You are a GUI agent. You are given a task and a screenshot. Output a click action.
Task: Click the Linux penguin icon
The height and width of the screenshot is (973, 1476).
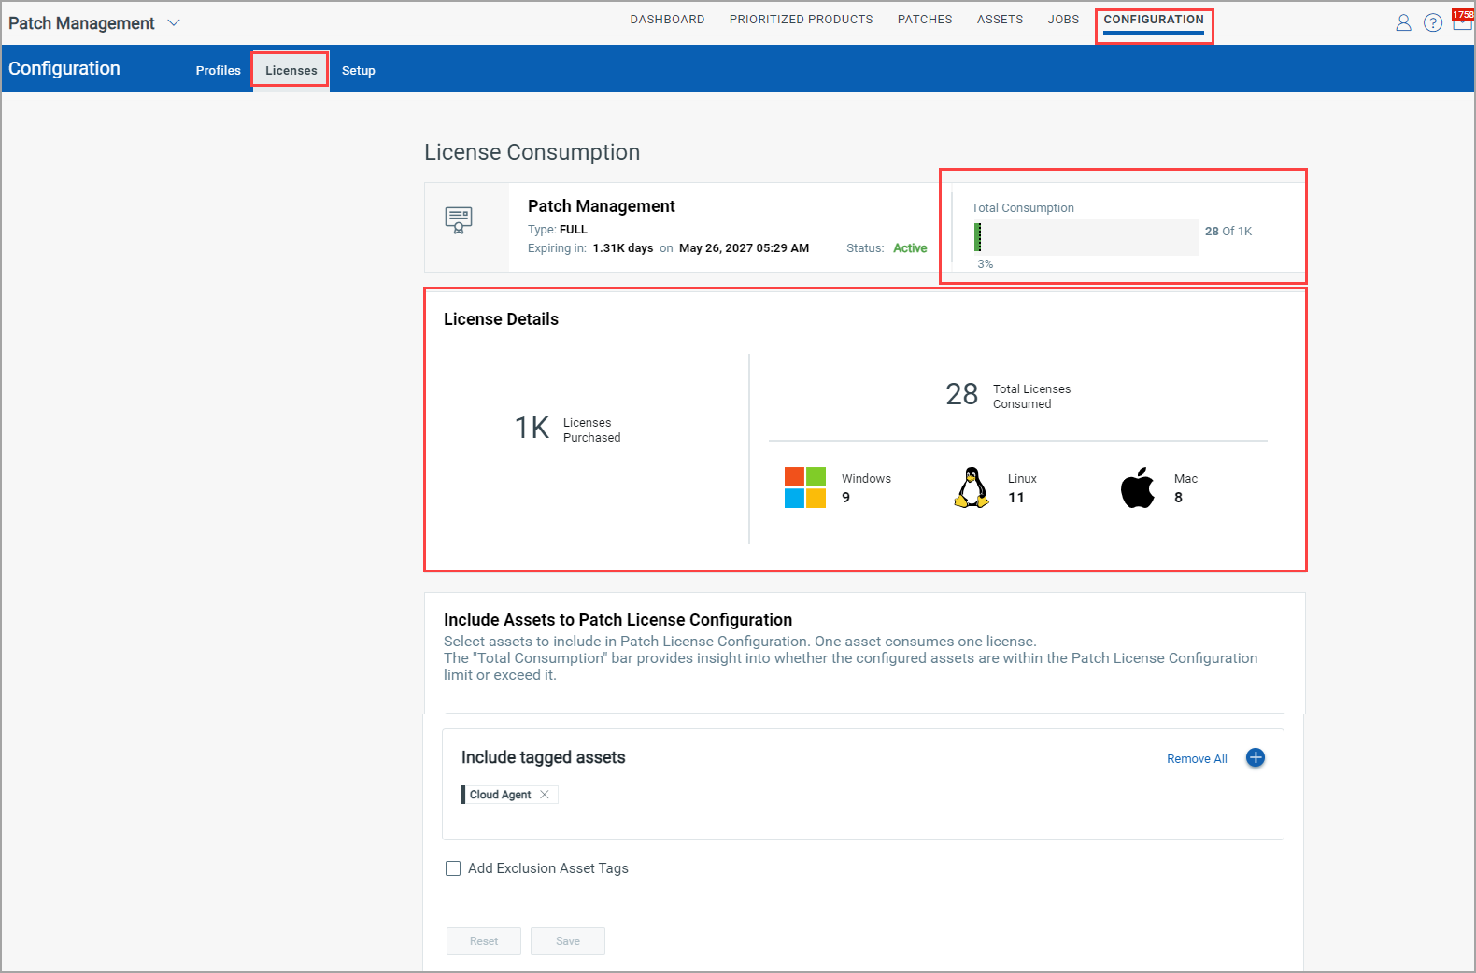[972, 487]
